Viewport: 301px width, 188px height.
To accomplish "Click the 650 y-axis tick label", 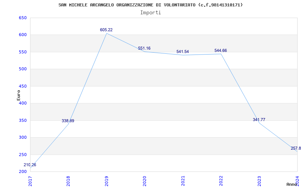I will pos(23,18).
